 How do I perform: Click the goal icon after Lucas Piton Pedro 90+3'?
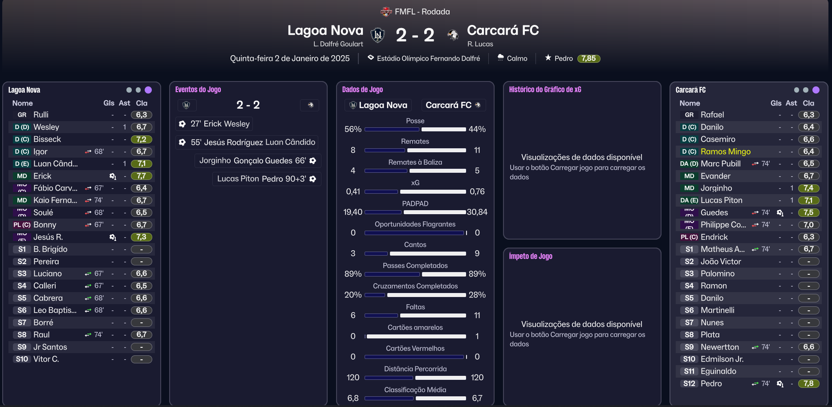pos(313,179)
